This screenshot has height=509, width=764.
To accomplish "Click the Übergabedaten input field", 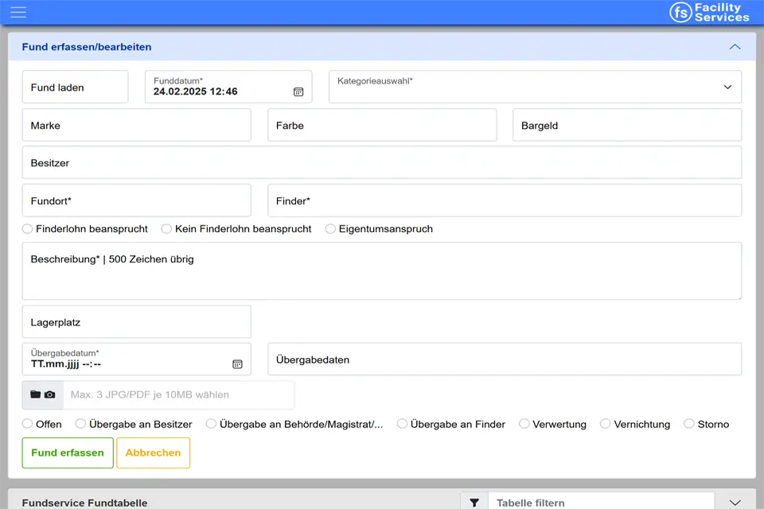I will pos(505,359).
